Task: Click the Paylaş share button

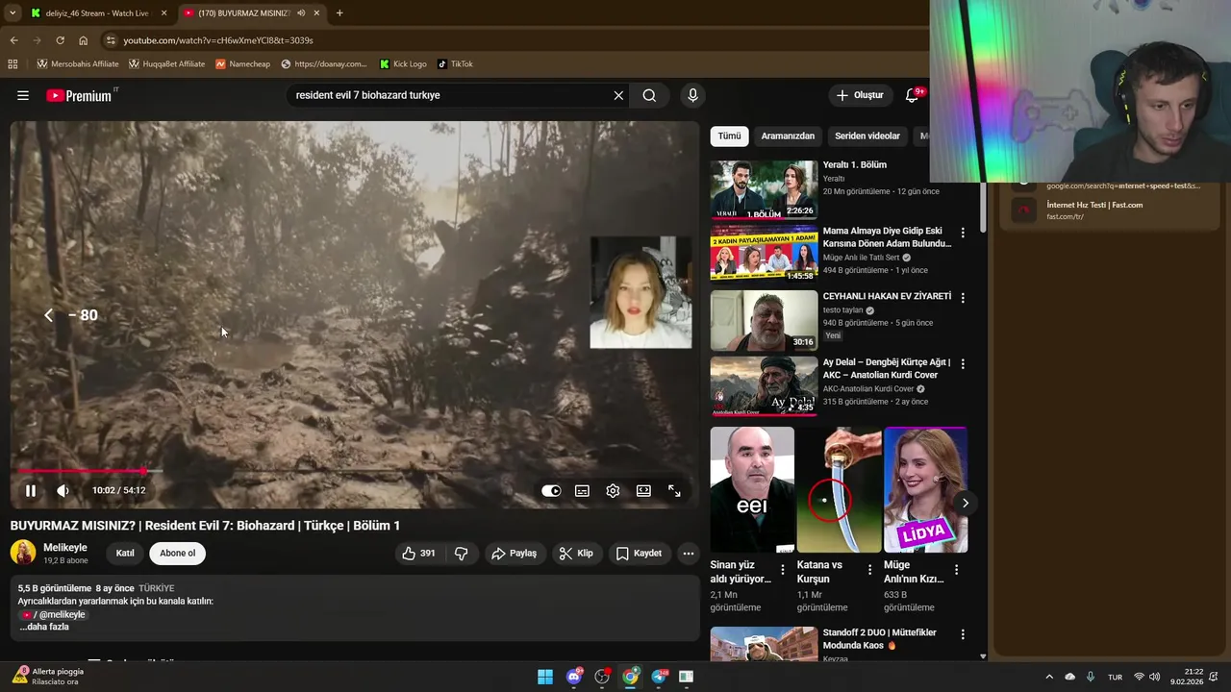Action: pyautogui.click(x=514, y=553)
